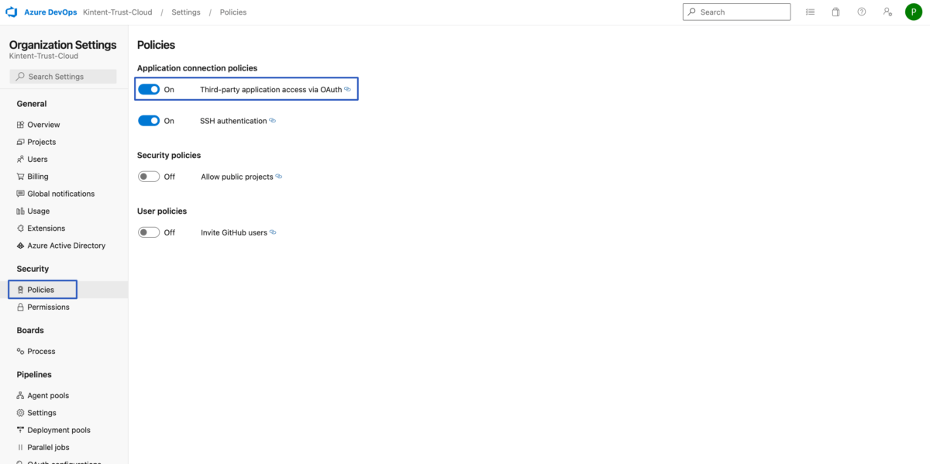Screen dimensions: 930x464
Task: Click the green P profile avatar
Action: (914, 12)
